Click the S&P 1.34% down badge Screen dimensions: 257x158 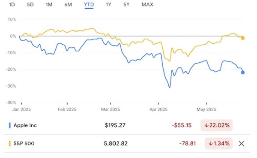[218, 143]
